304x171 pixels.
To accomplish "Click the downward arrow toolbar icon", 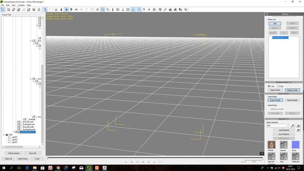I will (61, 9).
